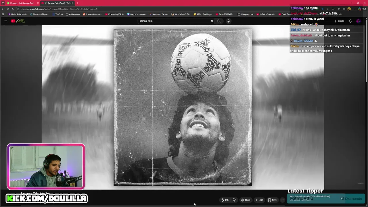Open Baldur's Gate 3 bookmark
Image resolution: width=368 pixels, height=207 pixels.
[181, 14]
